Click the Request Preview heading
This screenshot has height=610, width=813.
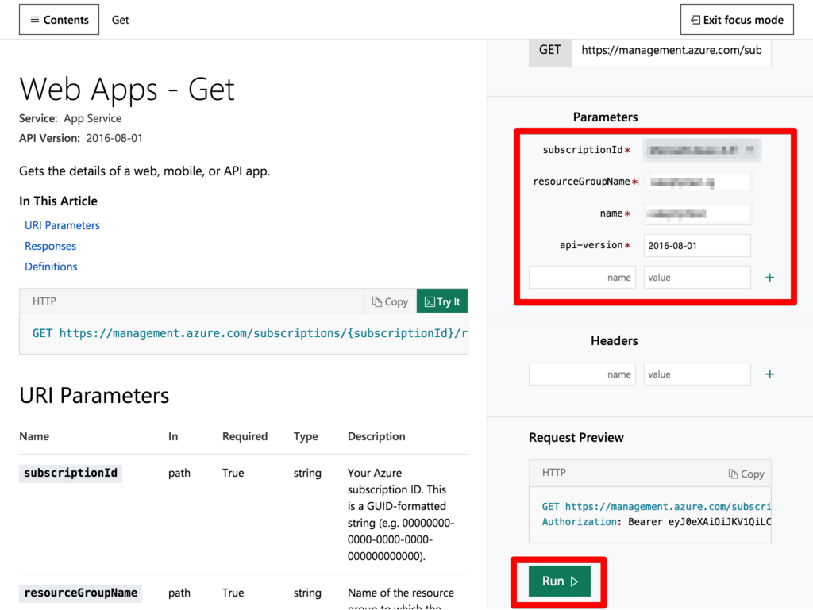tap(576, 438)
